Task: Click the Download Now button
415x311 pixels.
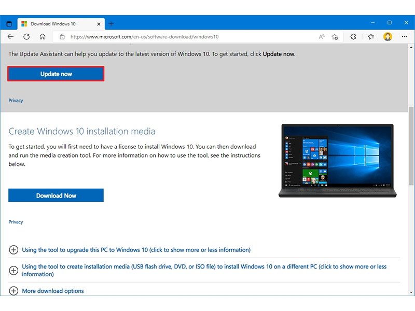Action: [56, 195]
